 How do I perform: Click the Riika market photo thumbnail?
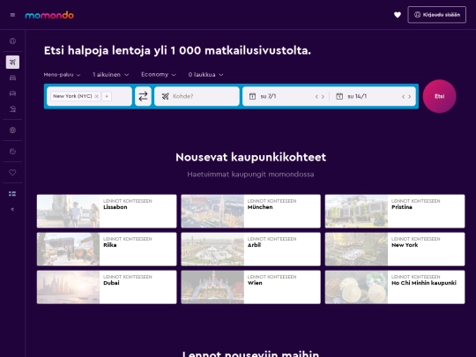(68, 249)
